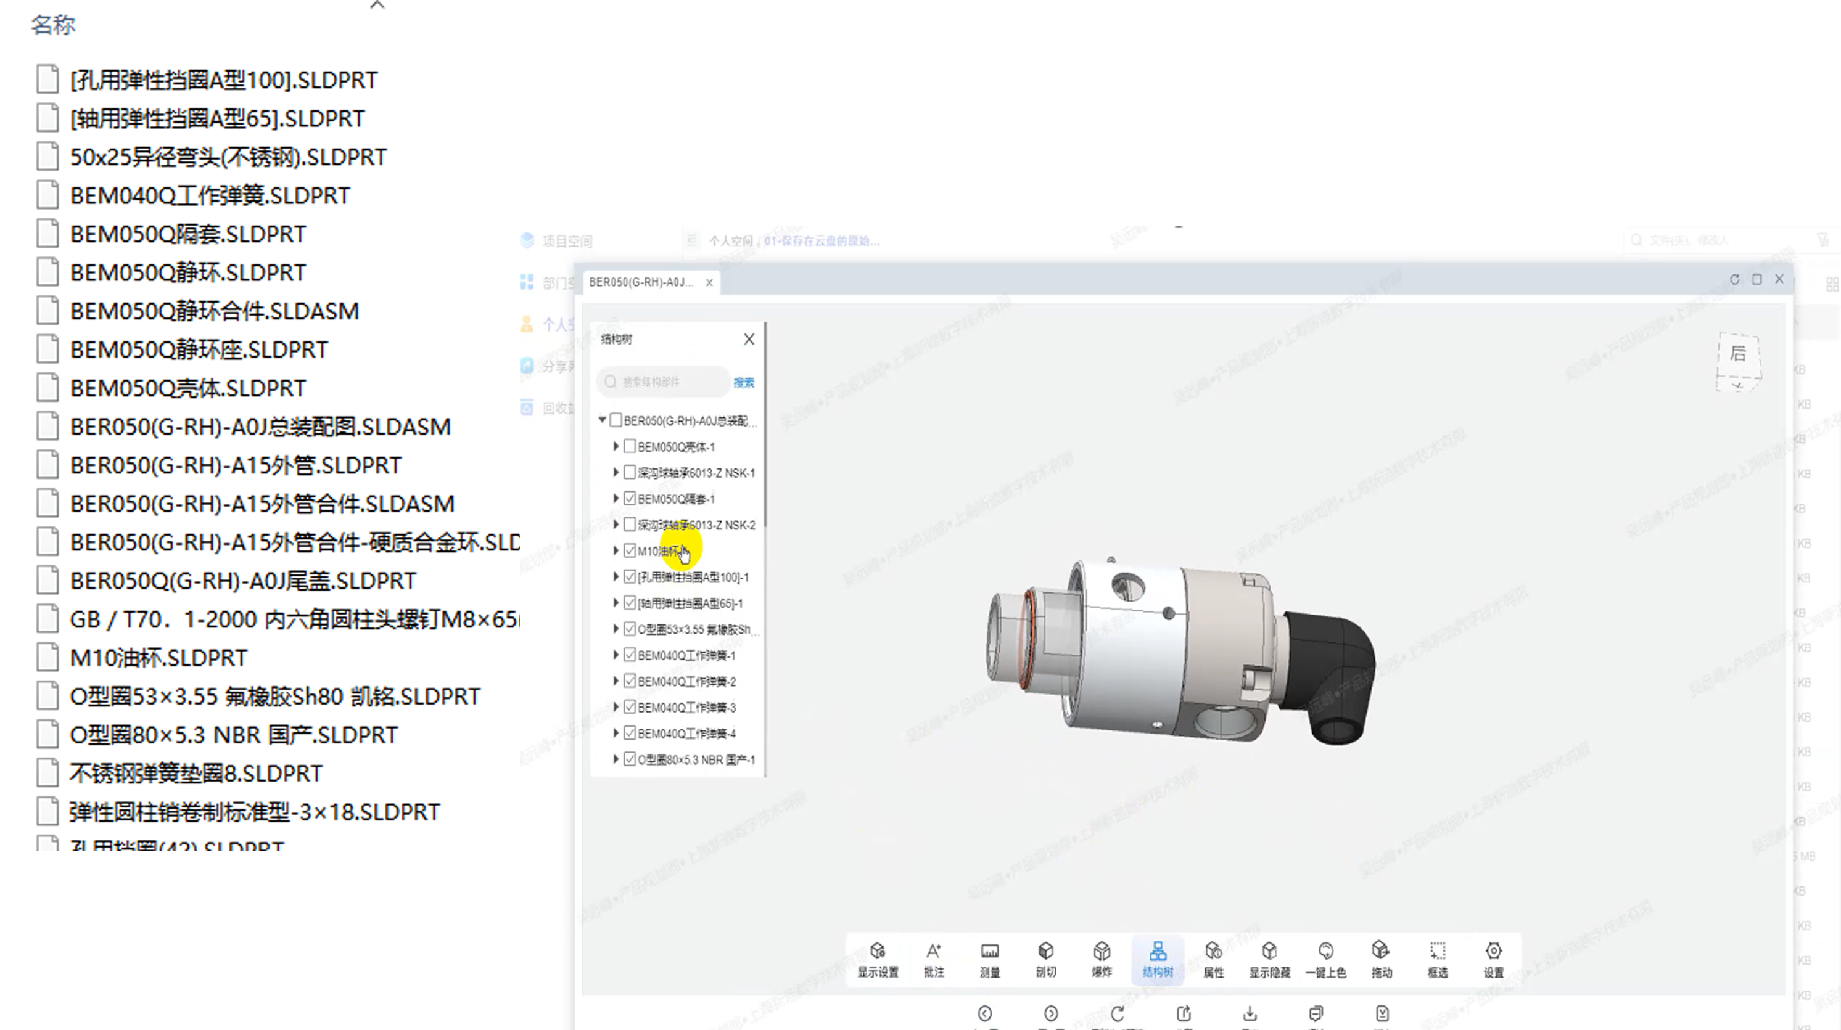Activate the 测量 measure tool
This screenshot has height=1030, width=1841.
989,958
